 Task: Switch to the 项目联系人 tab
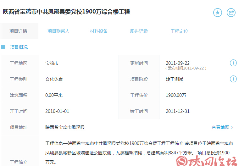coord(58,31)
